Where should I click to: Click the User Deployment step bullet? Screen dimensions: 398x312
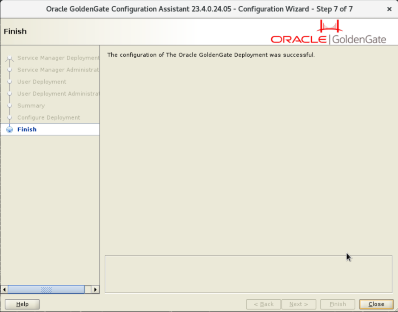point(10,82)
